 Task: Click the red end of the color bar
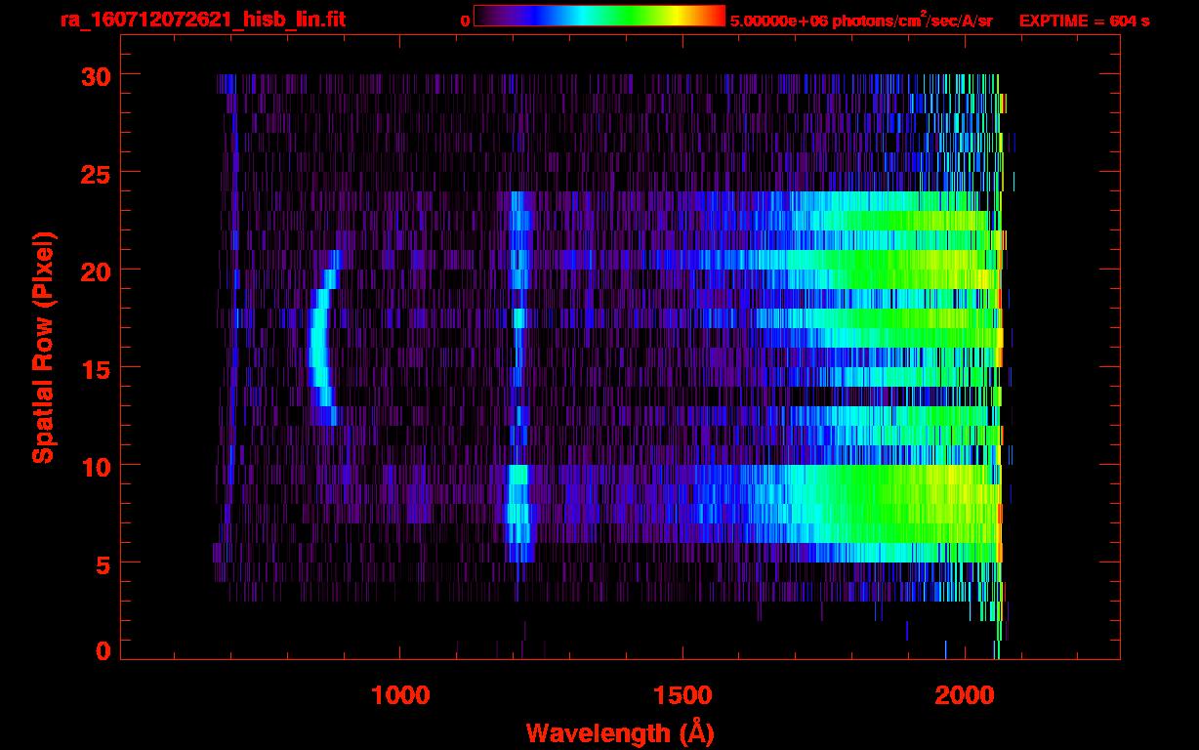click(x=715, y=16)
